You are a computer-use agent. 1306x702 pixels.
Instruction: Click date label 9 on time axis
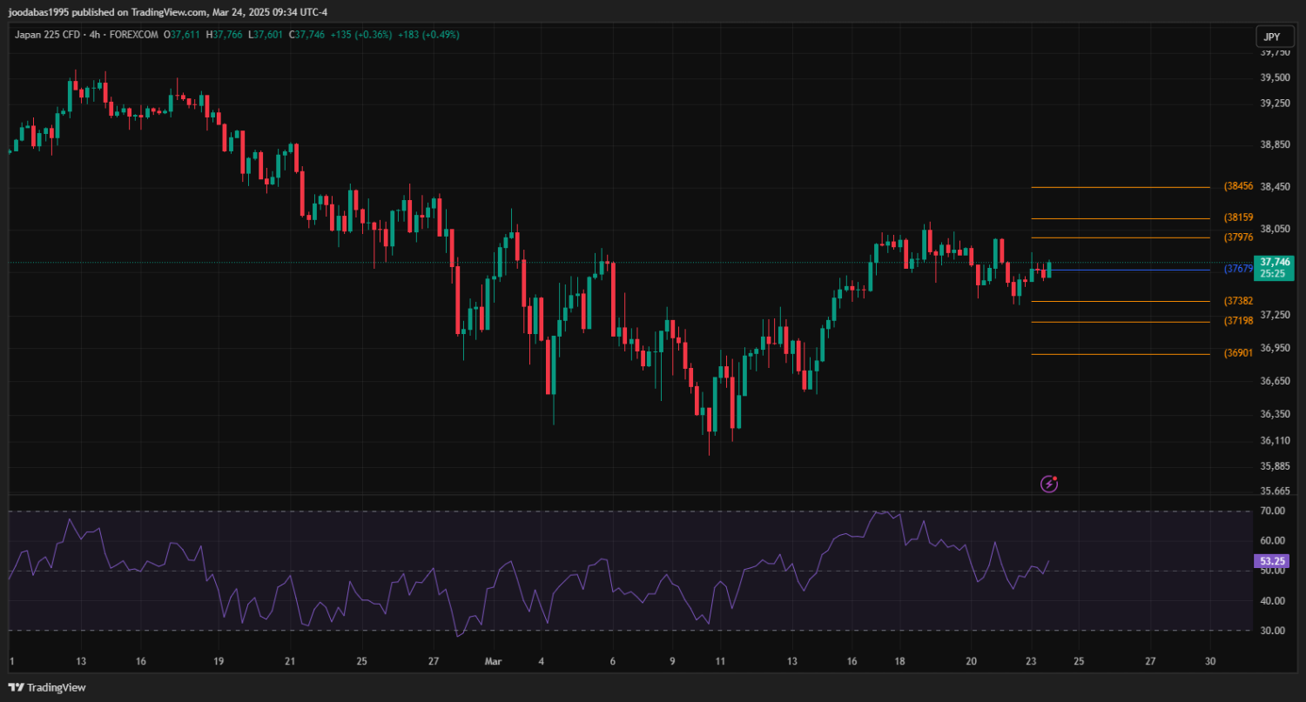coord(672,661)
